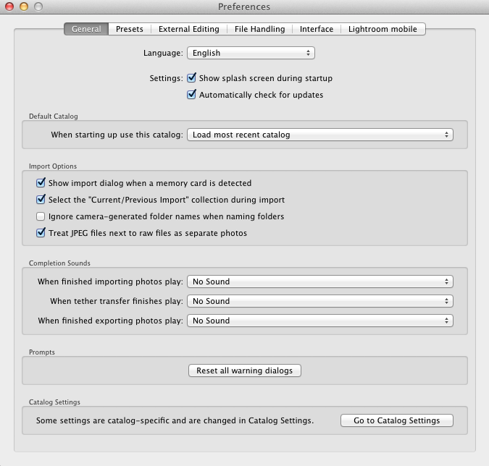
Task: Select the File Handling tab
Action: click(259, 29)
